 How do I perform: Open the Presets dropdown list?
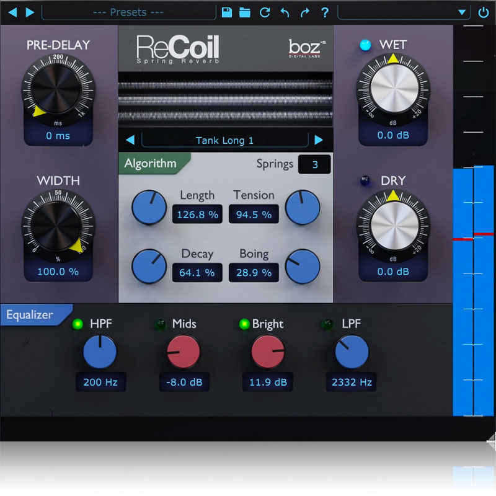128,12
